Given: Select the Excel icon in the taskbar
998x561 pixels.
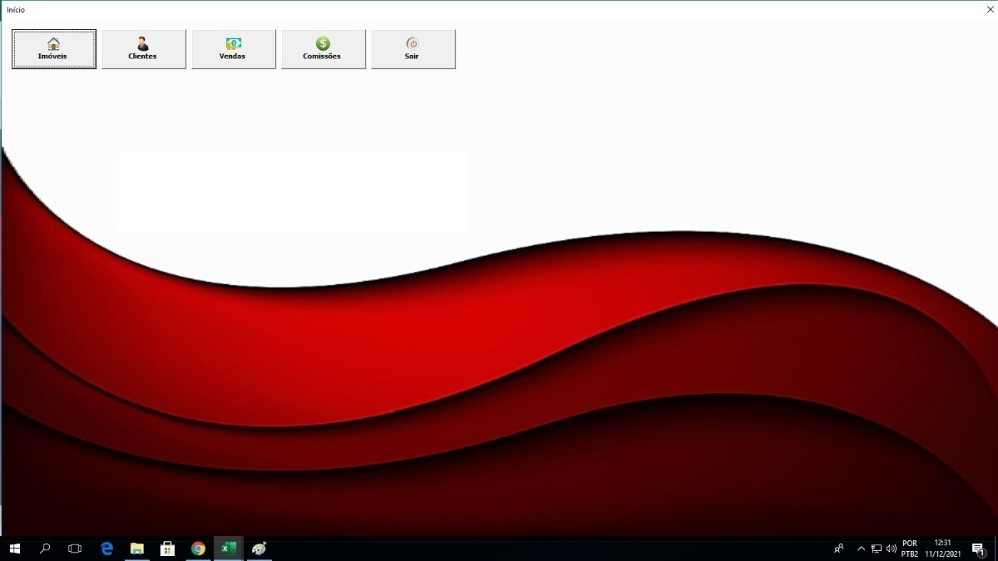Looking at the screenshot, I should click(228, 549).
